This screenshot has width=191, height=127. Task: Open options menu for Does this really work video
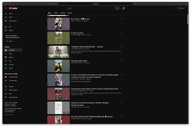[121, 61]
